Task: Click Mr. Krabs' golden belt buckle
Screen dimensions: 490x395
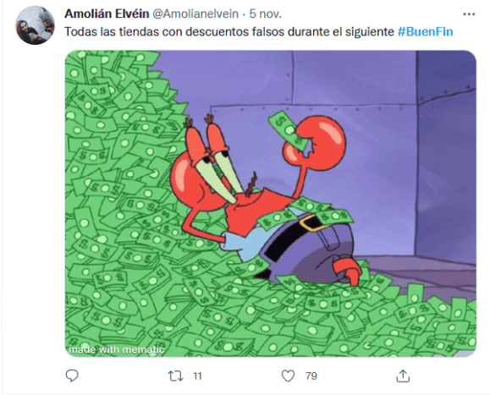Action: point(312,223)
